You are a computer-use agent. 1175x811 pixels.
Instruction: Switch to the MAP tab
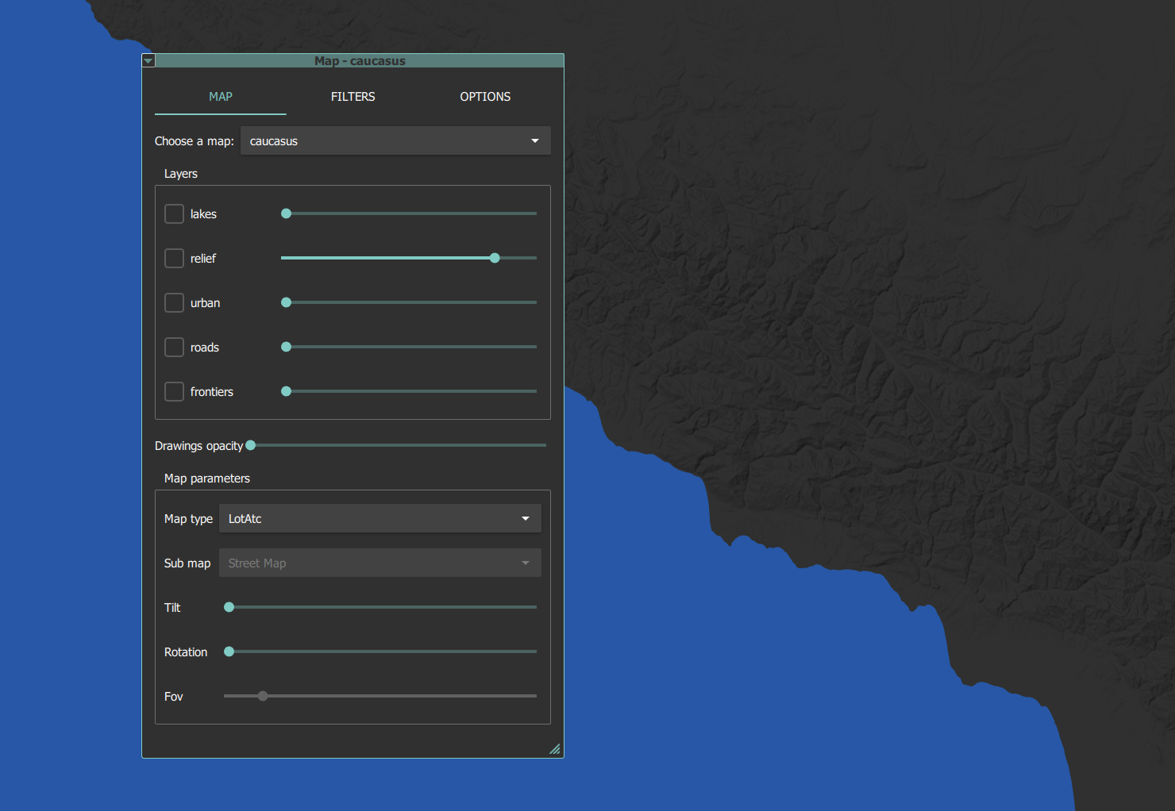tap(221, 97)
